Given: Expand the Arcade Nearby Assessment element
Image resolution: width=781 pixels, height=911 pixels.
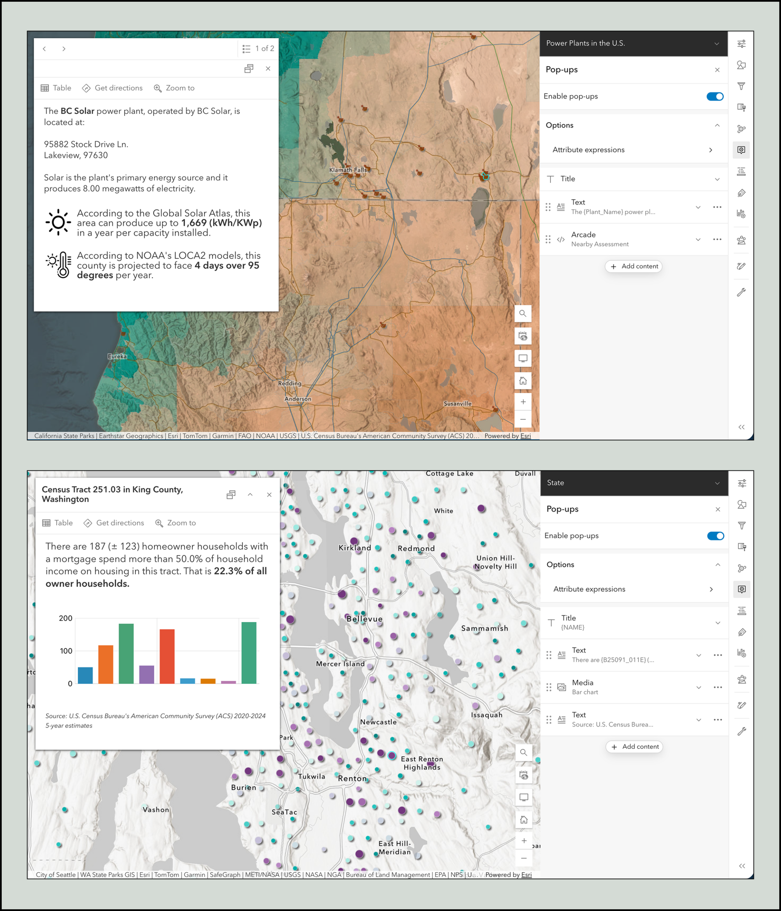Looking at the screenshot, I should tap(698, 239).
